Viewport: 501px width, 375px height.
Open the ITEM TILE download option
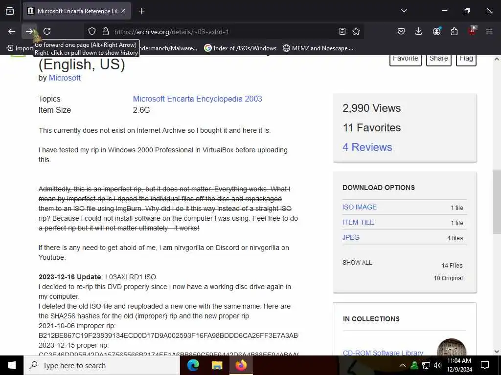point(358,222)
